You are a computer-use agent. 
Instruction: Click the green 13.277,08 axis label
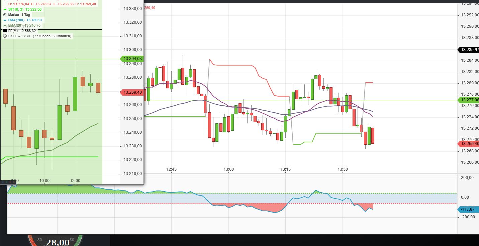(469, 100)
